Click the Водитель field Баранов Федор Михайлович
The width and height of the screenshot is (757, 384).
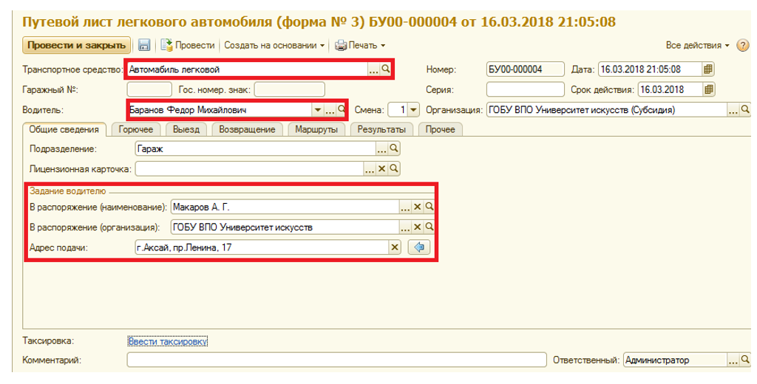click(x=220, y=110)
